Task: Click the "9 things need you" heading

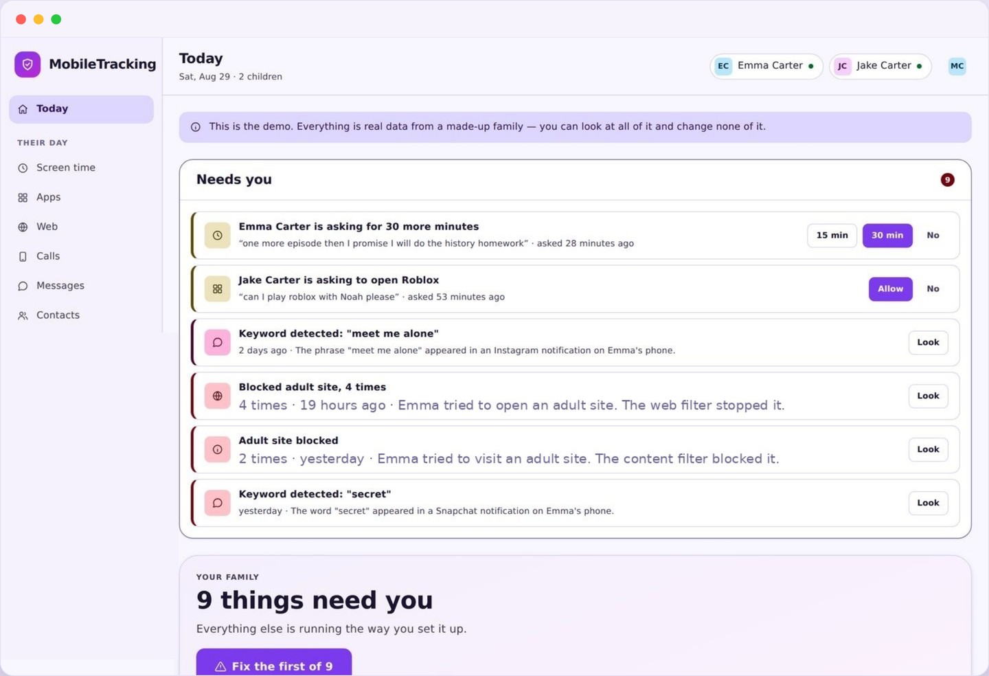Action: click(315, 600)
